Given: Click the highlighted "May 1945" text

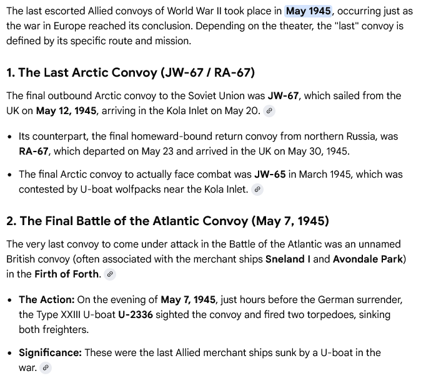Looking at the screenshot, I should [309, 11].
